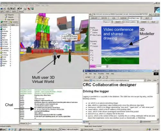The width and height of the screenshot is (161, 131).
Task: Select the Cube geometry radio button
Action: click(x=91, y=44)
